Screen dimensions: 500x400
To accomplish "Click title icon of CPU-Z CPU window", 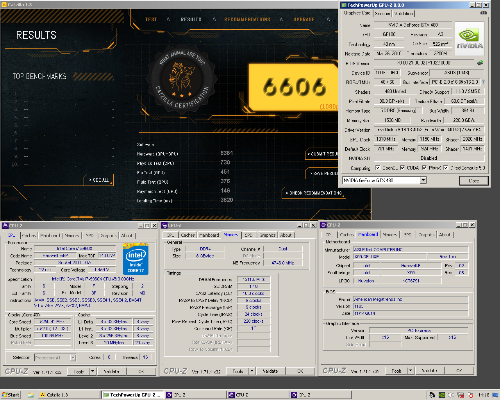I will (5, 226).
